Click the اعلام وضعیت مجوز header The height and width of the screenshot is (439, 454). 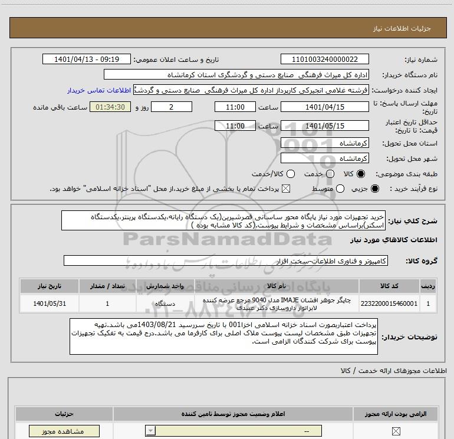[233, 414]
